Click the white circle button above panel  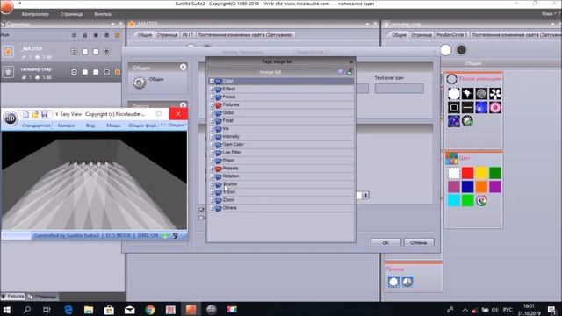(x=445, y=50)
